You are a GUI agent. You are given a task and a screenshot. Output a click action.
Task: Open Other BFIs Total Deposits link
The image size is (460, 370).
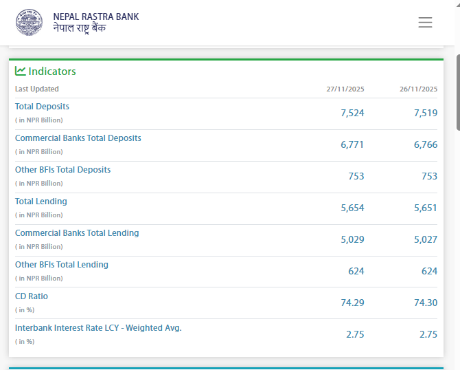coord(62,170)
